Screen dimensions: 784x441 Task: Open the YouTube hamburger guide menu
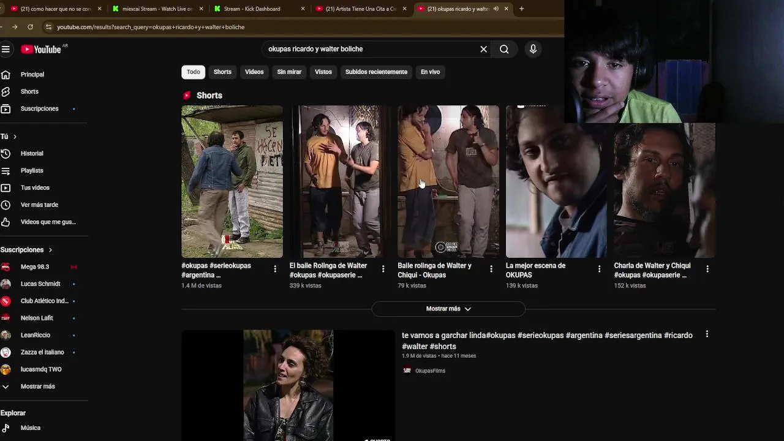(6, 49)
